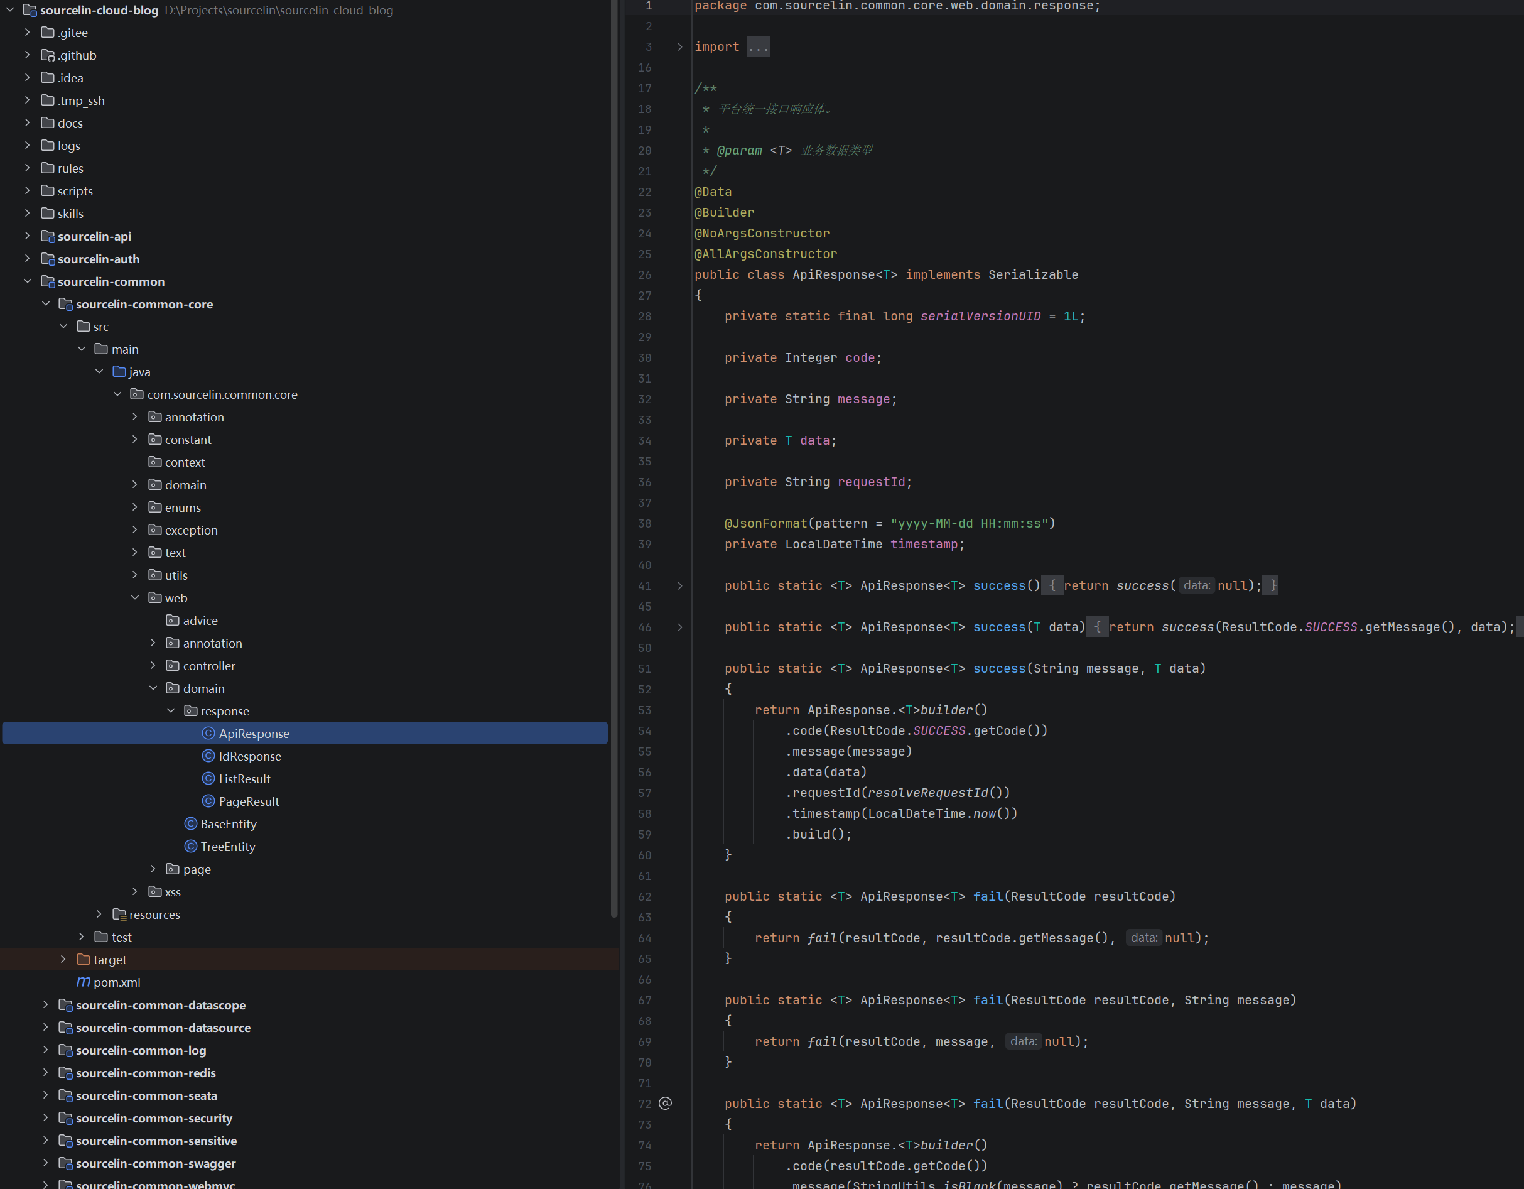Expand the folded import block on line 3
Screen dimensions: 1524x1189
click(x=679, y=46)
